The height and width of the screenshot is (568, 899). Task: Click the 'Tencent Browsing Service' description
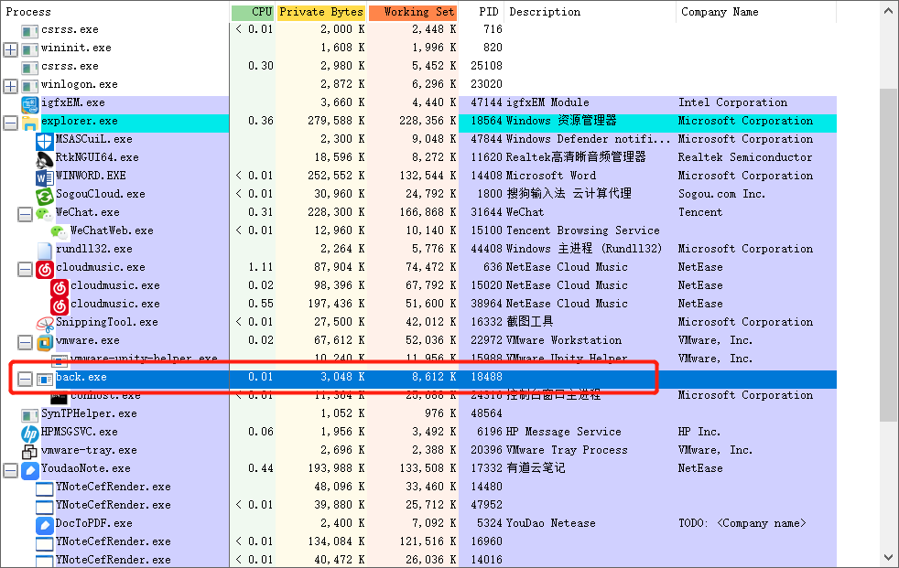(x=582, y=230)
